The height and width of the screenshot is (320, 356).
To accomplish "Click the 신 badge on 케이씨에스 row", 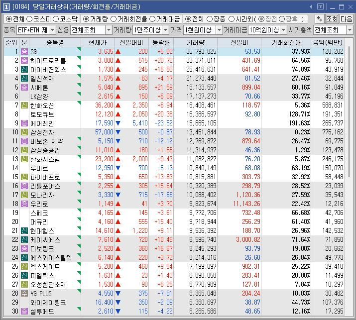I will (x=24, y=240).
